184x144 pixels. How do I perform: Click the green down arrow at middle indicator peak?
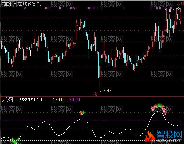[83, 112]
